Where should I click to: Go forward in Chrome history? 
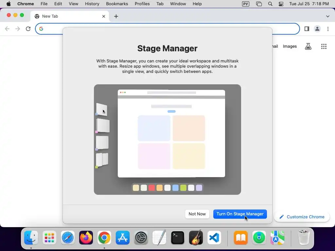click(x=18, y=29)
